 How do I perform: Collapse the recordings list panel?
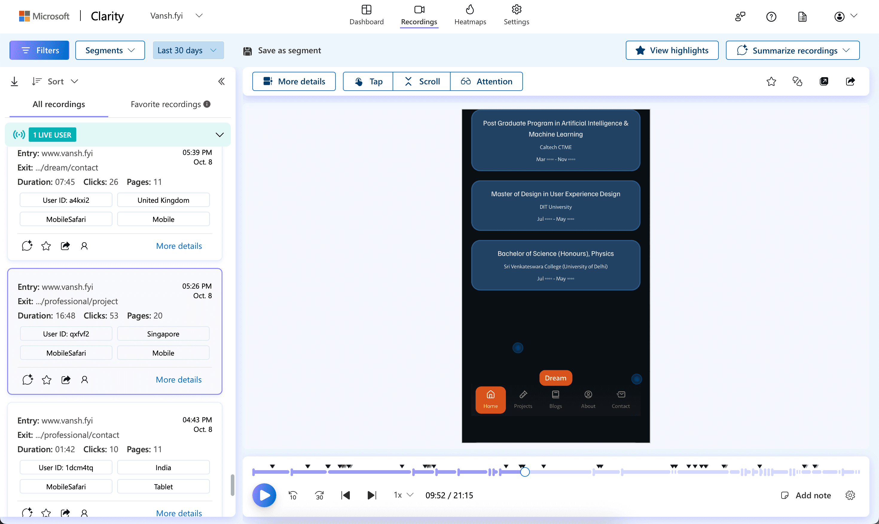221,82
